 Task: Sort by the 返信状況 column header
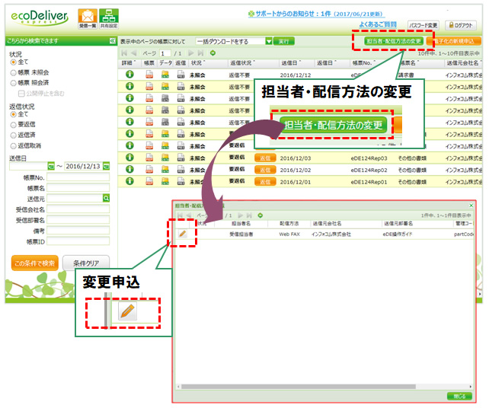pyautogui.click(x=244, y=63)
